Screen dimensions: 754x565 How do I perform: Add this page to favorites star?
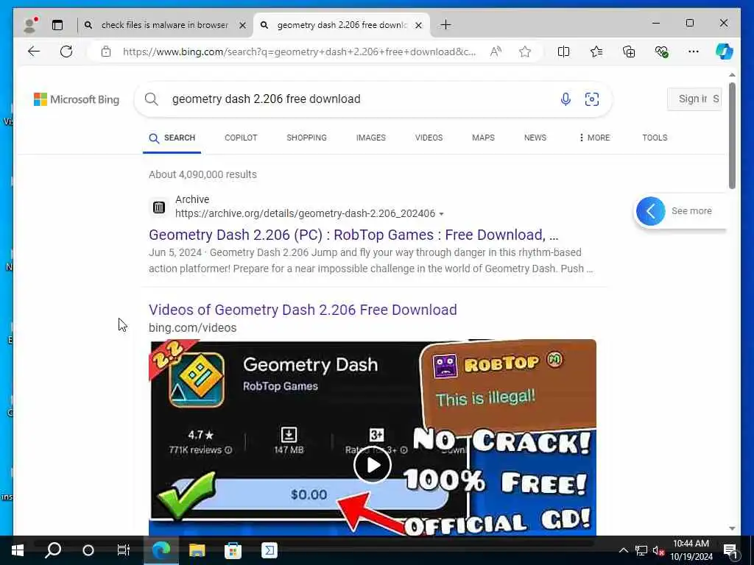(x=525, y=51)
